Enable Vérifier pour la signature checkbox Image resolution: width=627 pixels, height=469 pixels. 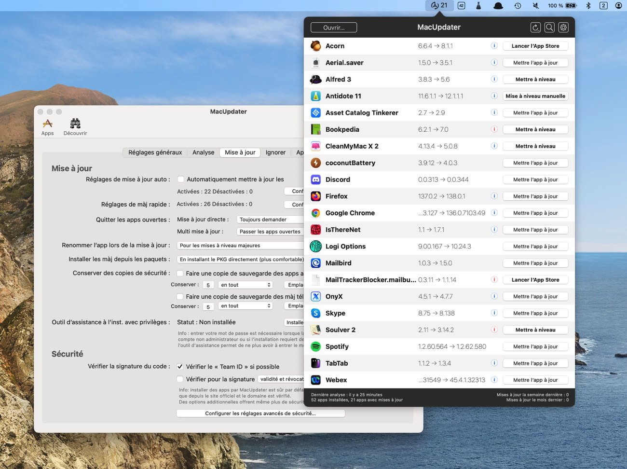(180, 379)
